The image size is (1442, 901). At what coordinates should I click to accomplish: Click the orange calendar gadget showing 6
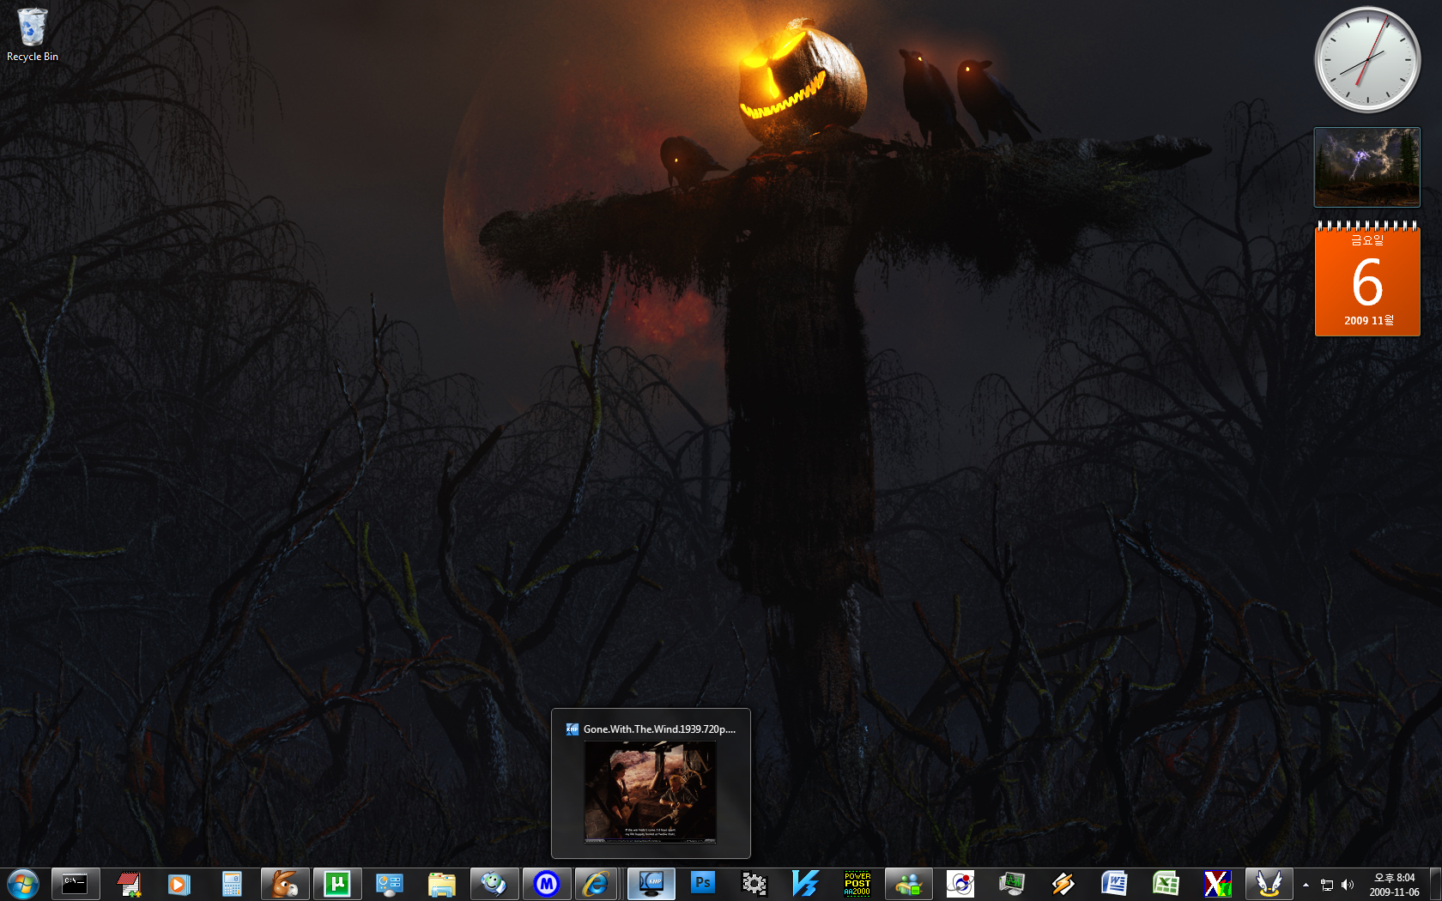[1367, 278]
